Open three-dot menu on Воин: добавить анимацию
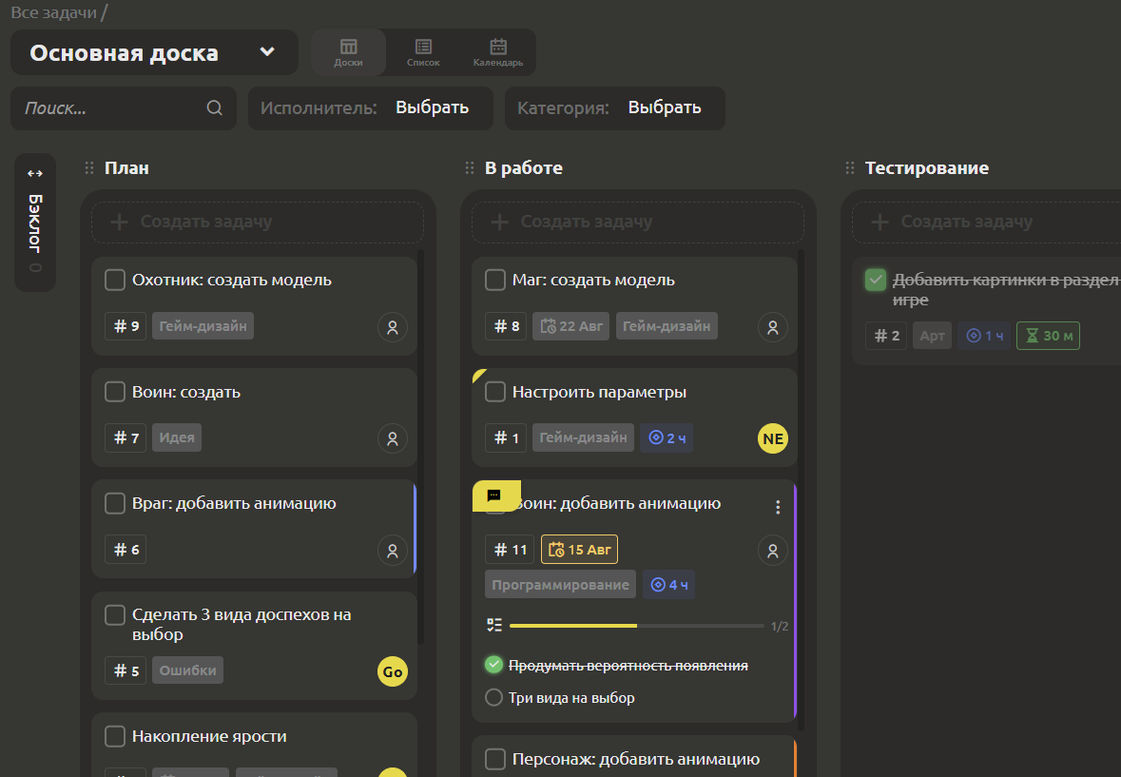1121x777 pixels. [777, 507]
